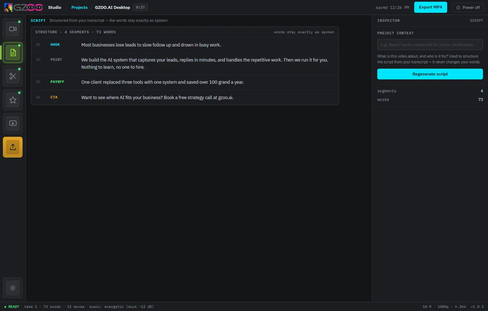Click segment number 01
Screen dimensions: 488x311
click(x=38, y=45)
